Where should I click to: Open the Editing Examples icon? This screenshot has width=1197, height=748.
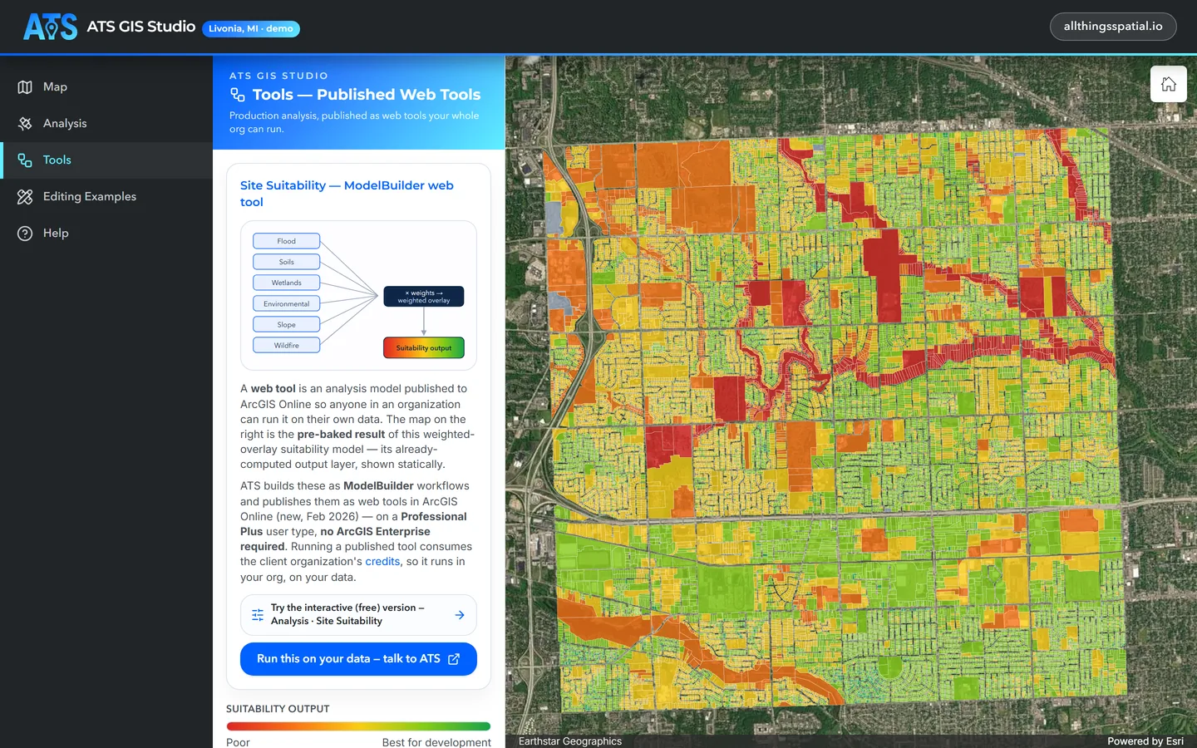pyautogui.click(x=25, y=197)
